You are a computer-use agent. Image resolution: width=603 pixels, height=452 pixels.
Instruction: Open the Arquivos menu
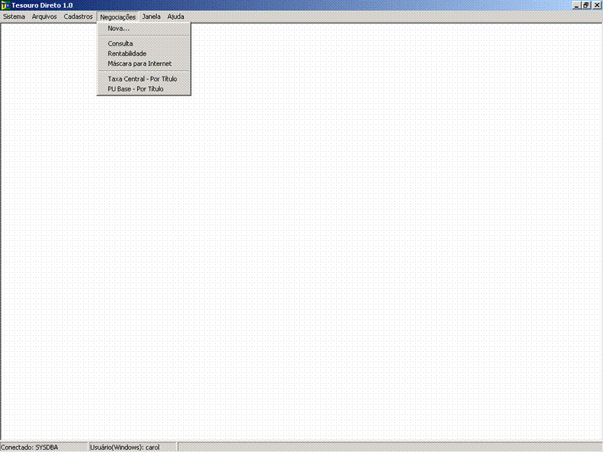pyautogui.click(x=44, y=16)
